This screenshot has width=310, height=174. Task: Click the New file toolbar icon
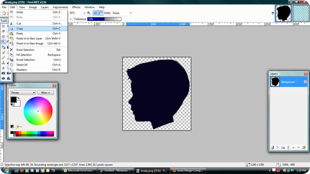coord(4,13)
